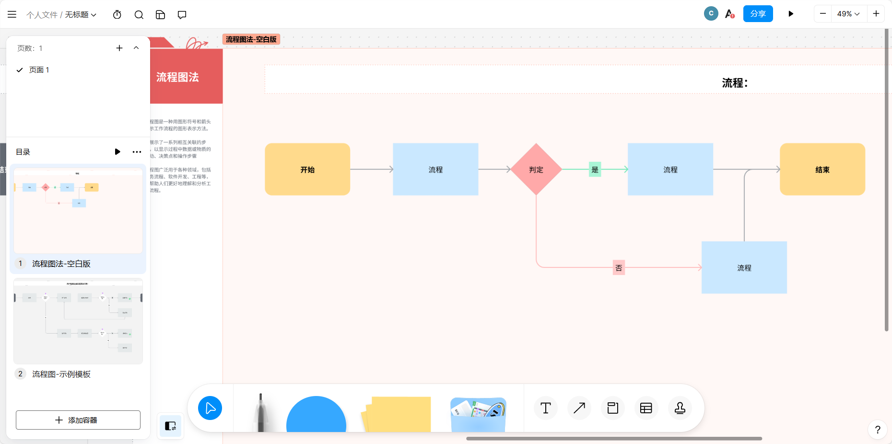Viewport: 892px width, 444px height.
Task: Click the 添加容器 button
Action: click(x=78, y=420)
